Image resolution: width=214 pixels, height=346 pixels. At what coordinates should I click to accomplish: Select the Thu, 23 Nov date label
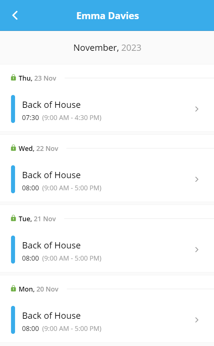(37, 78)
